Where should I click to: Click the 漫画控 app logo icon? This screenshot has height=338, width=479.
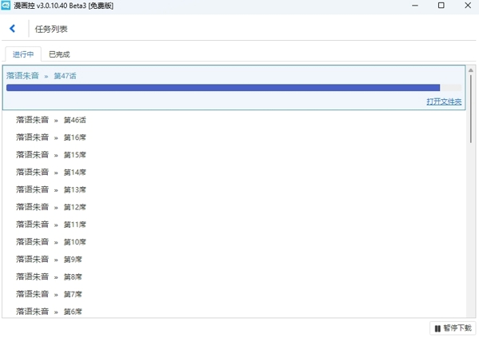(6, 6)
